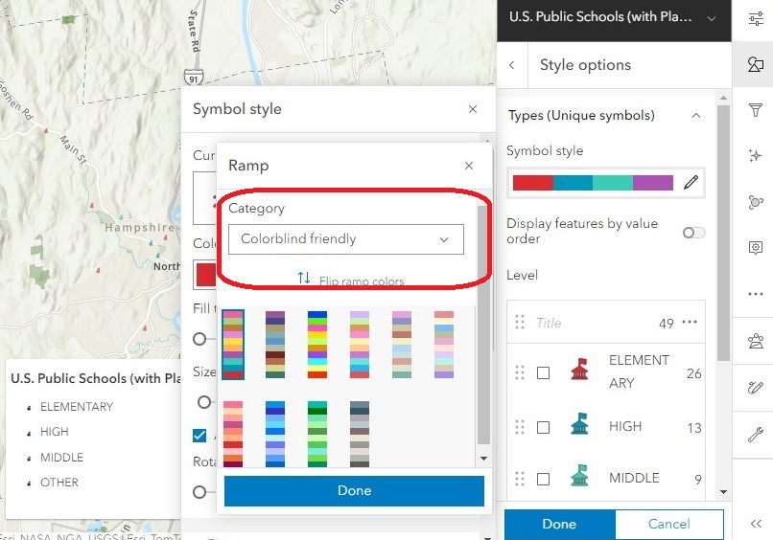This screenshot has height=540, width=773.
Task: Check the HIGH row checkbox
Action: click(543, 427)
